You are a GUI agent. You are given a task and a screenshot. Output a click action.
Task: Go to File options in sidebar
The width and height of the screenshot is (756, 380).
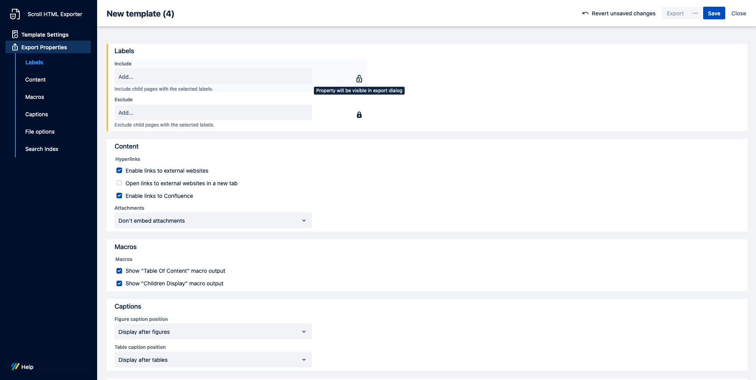(x=40, y=132)
